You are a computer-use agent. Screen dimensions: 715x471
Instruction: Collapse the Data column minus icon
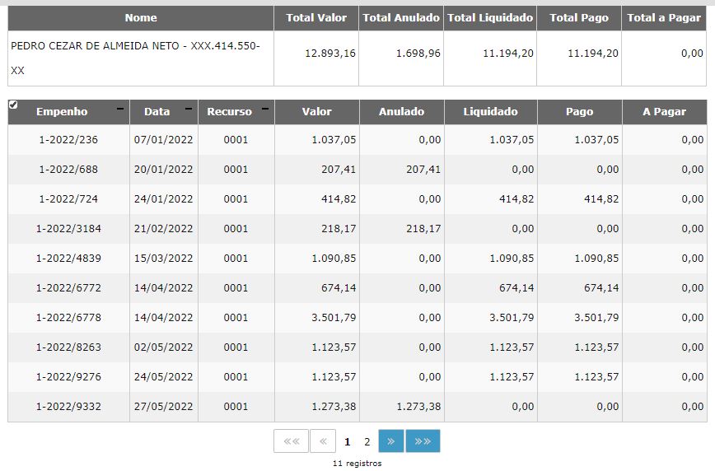[189, 109]
